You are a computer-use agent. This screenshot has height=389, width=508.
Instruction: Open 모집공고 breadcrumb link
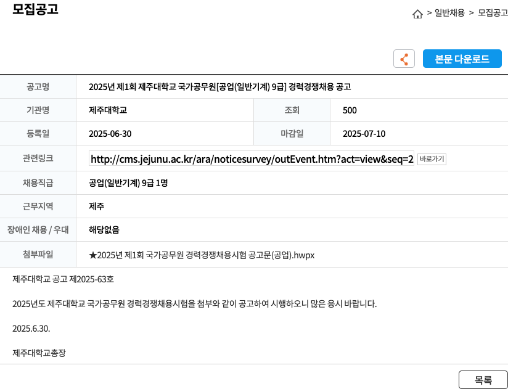point(493,13)
